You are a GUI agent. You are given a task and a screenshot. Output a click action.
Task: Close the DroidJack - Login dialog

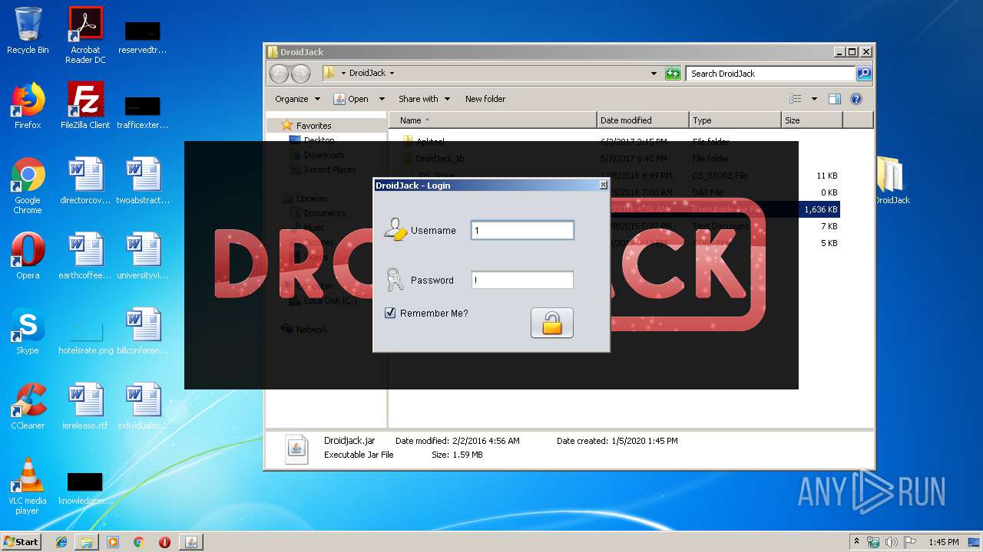point(603,185)
